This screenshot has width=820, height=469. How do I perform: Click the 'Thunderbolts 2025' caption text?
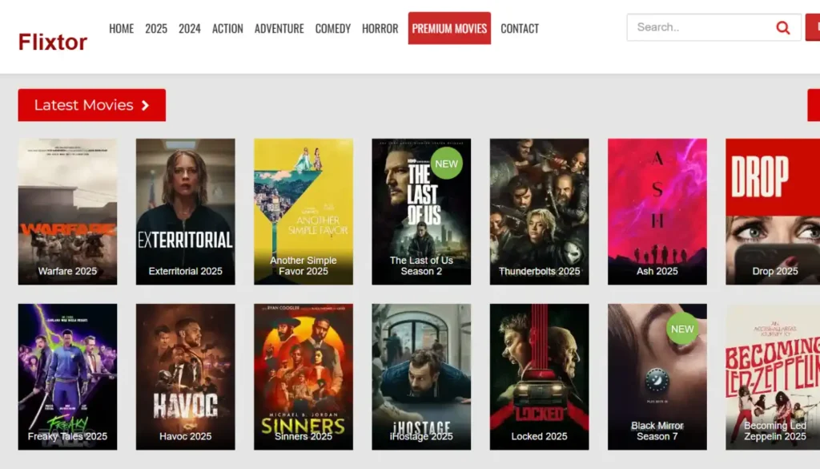tap(539, 271)
